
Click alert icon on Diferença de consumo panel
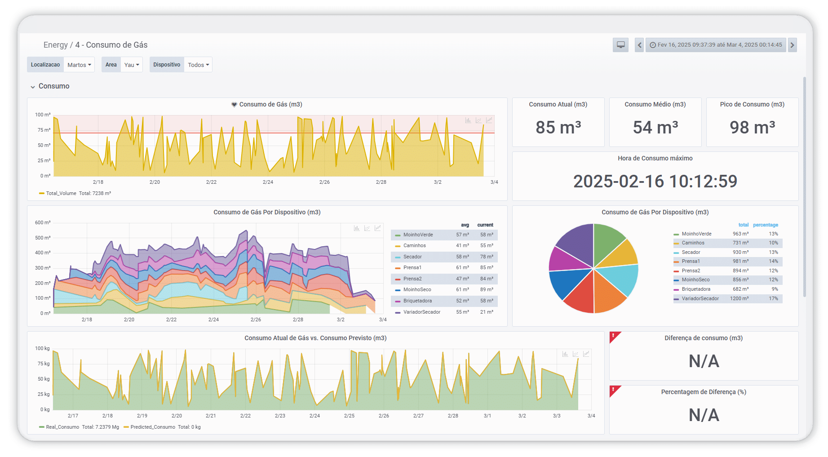(x=614, y=336)
